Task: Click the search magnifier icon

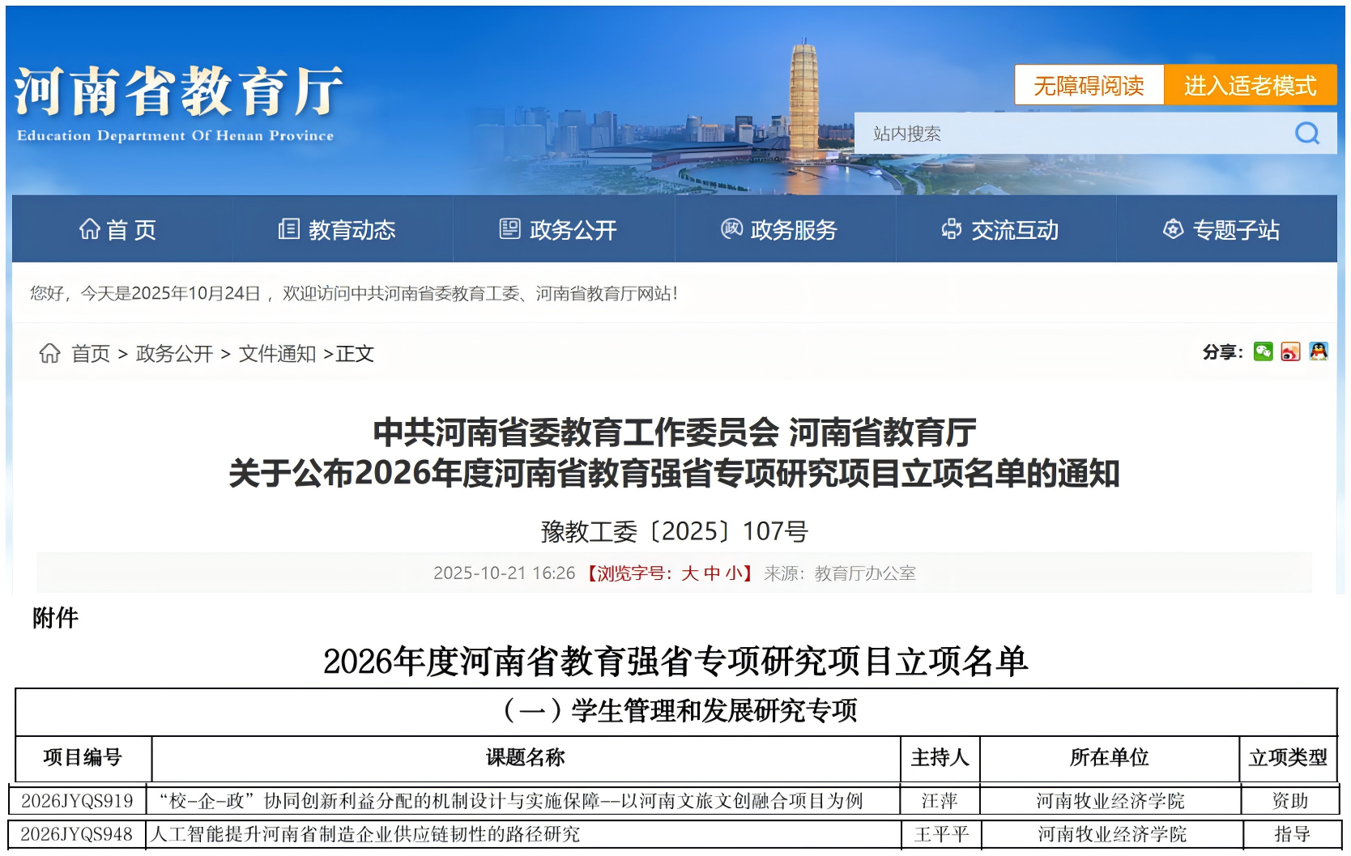Action: tap(1306, 134)
